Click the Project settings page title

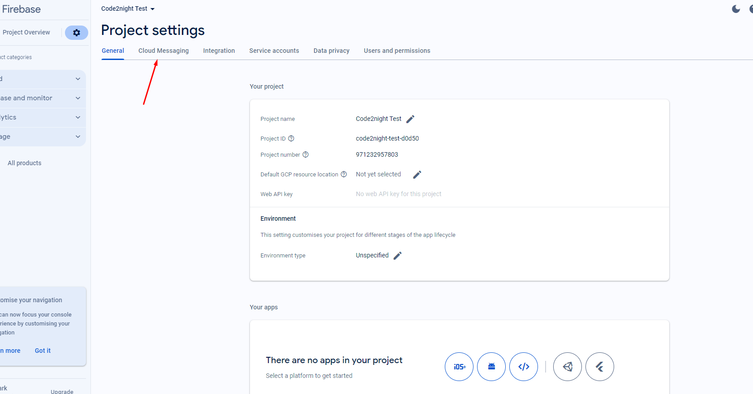coord(153,30)
